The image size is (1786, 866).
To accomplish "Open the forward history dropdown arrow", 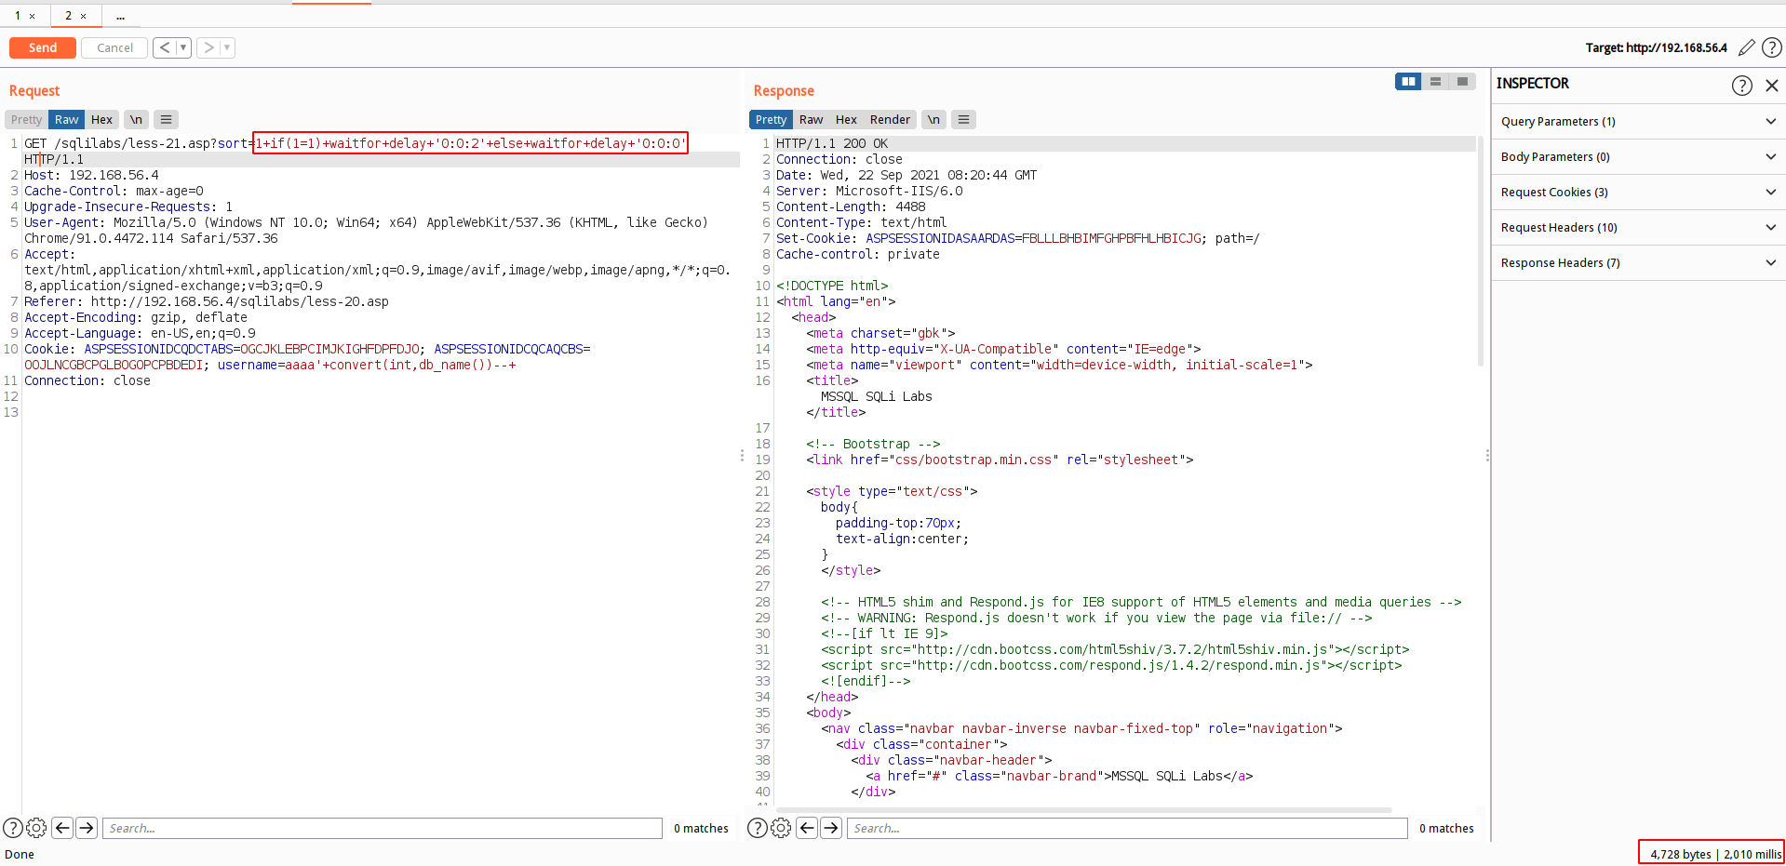I will [227, 47].
